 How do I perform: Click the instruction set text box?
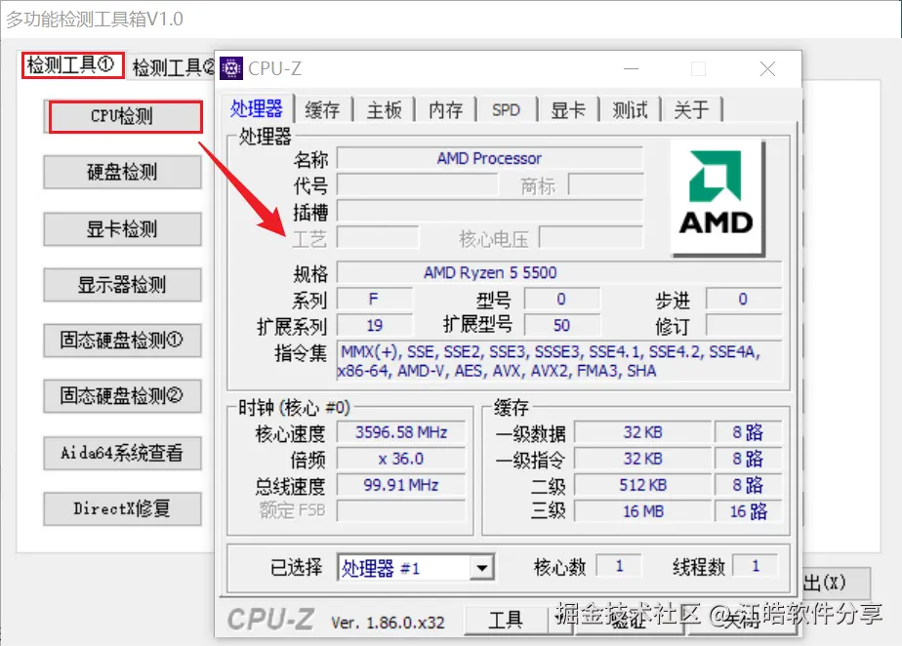click(559, 361)
